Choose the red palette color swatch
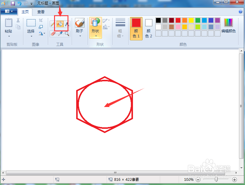The width and height of the screenshot is (245, 185). pyautogui.click(x=178, y=20)
